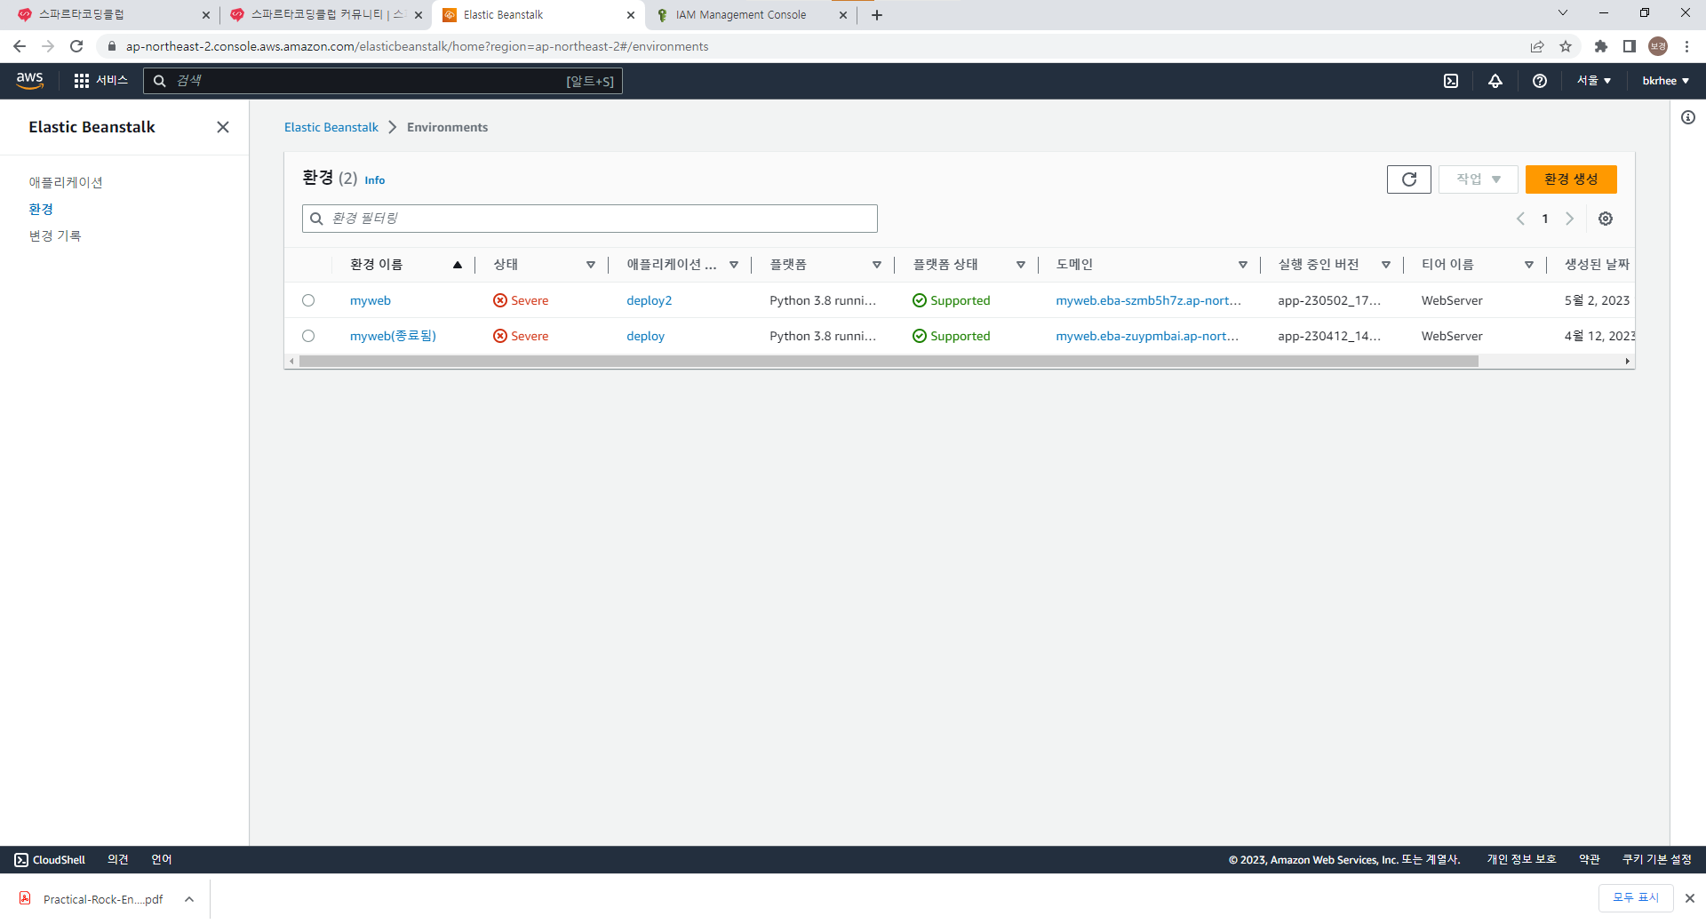The height and width of the screenshot is (924, 1706).
Task: Open the 서울 region selector
Action: (1594, 81)
